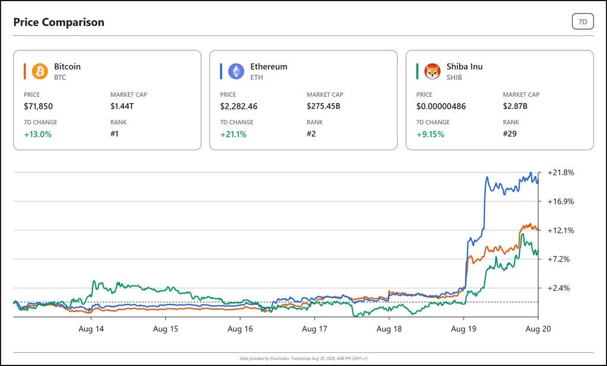
Task: Click Bitcoin price $71,850
Action: (39, 106)
